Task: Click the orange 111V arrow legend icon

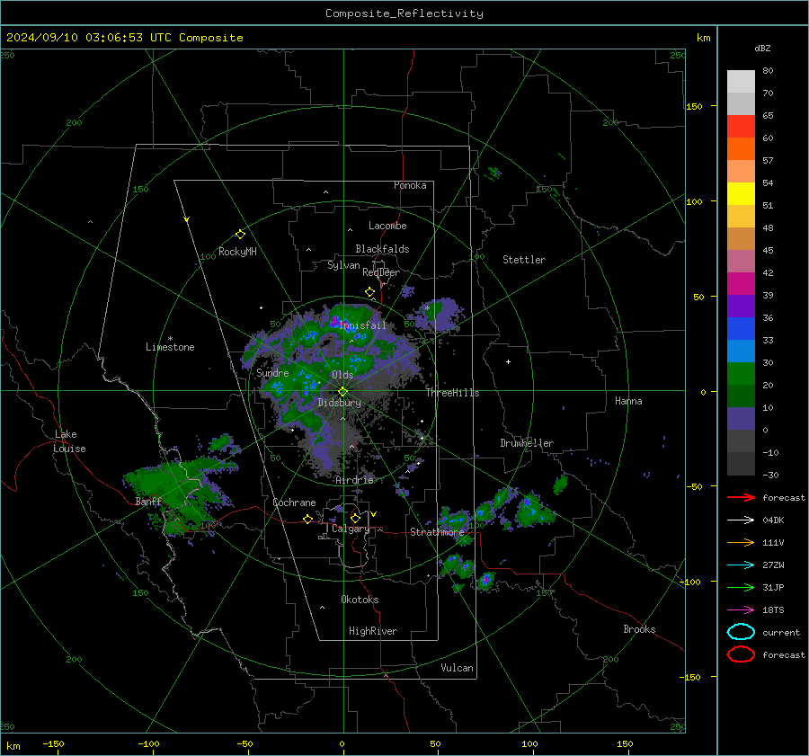Action: (741, 542)
